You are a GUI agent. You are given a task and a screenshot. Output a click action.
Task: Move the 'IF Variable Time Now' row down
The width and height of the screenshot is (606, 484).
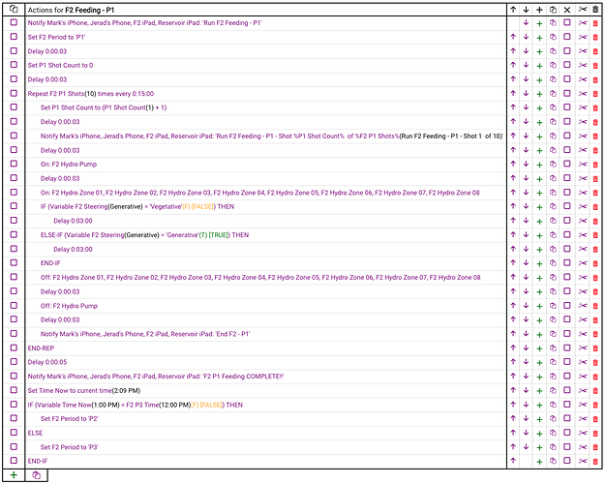(526, 405)
